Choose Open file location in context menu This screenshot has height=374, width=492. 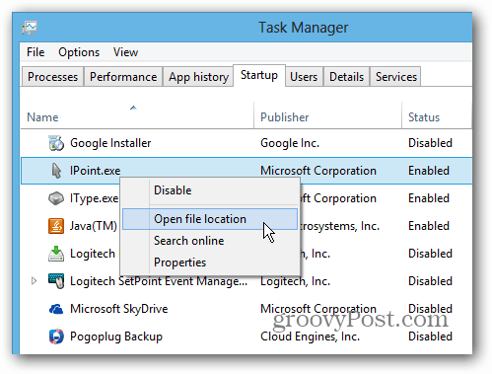210,219
